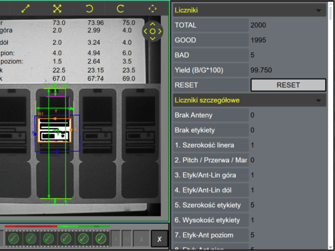Pan the image right with the arrow pad
The height and width of the screenshot is (251, 335).
[159, 31]
